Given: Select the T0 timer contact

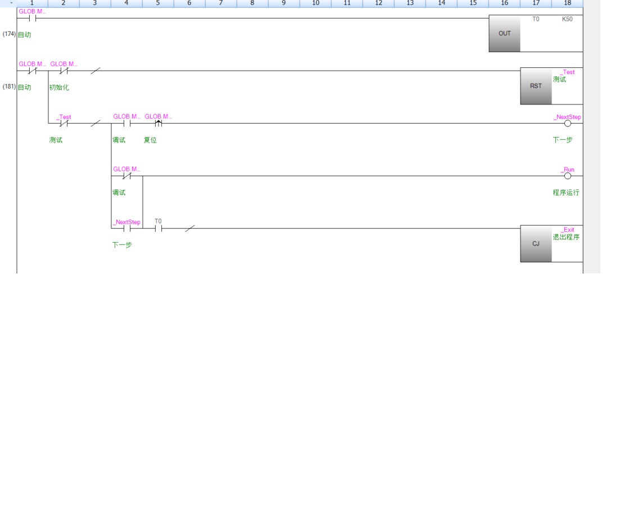Looking at the screenshot, I should click(158, 229).
